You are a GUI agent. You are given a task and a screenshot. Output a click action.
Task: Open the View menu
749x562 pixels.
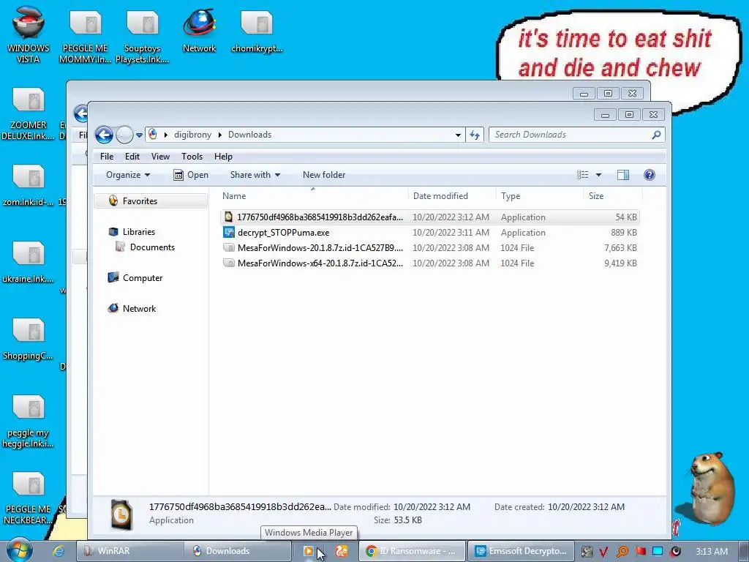[x=160, y=157]
